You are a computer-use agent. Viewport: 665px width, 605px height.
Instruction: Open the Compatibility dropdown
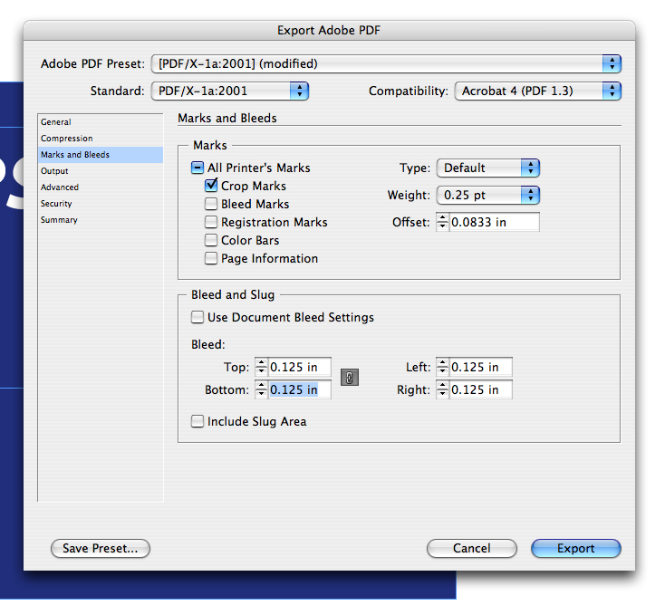point(538,91)
